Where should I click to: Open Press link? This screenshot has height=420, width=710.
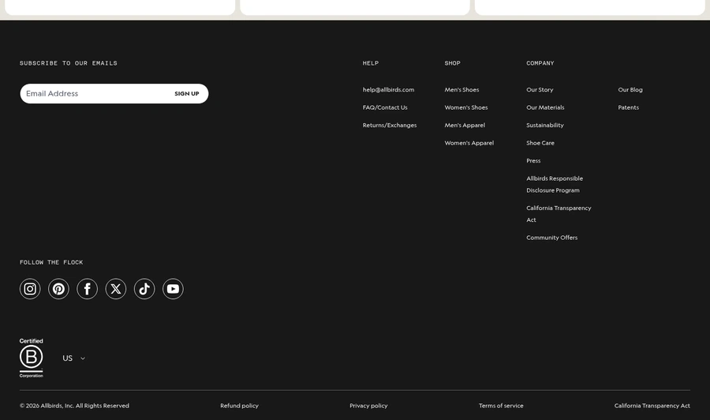pos(533,160)
